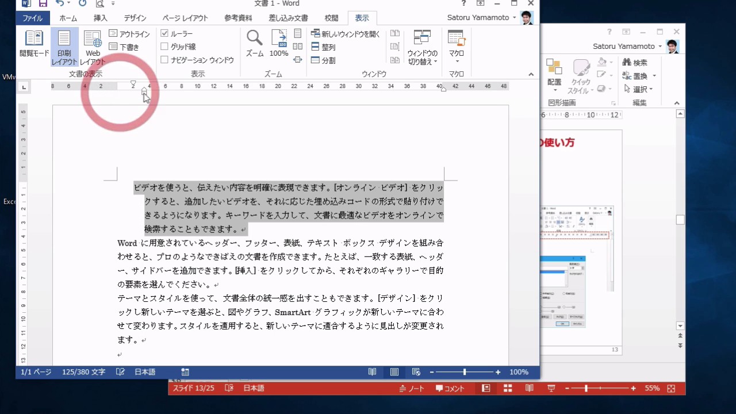Click the 125/380 文字 word count

83,372
